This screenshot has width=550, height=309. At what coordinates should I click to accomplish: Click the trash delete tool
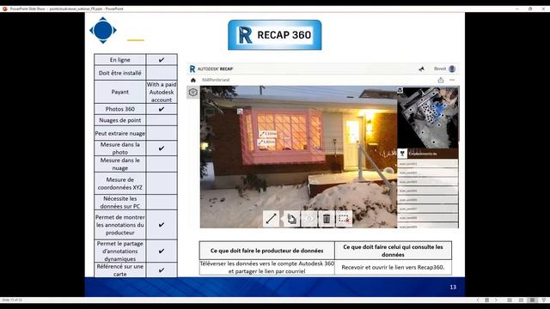[x=327, y=219]
